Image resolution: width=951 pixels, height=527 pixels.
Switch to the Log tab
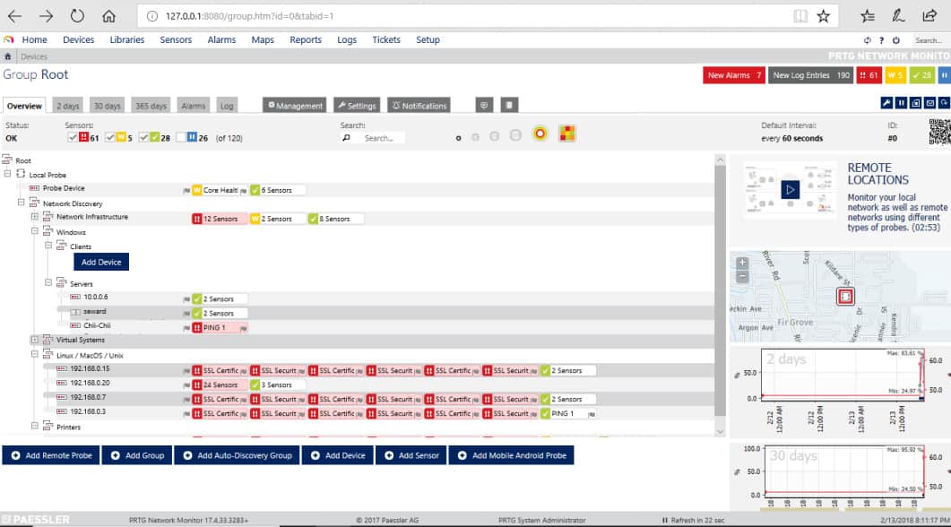tap(227, 106)
